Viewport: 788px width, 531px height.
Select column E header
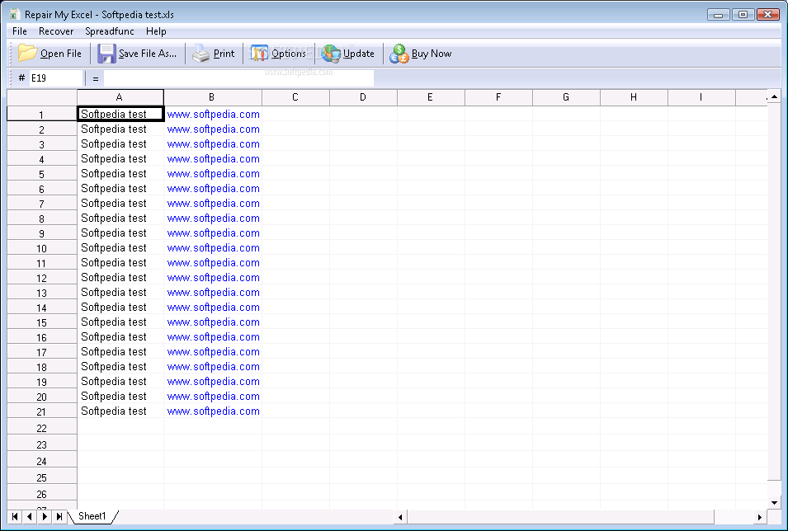431,97
